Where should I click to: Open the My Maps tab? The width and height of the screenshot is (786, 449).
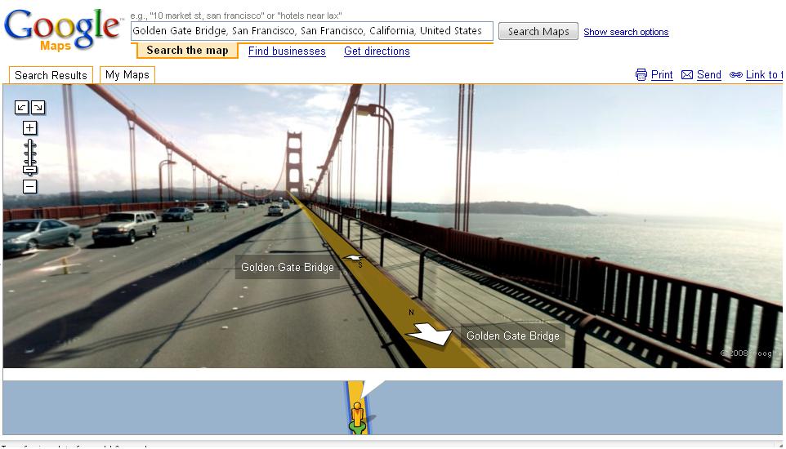click(127, 74)
